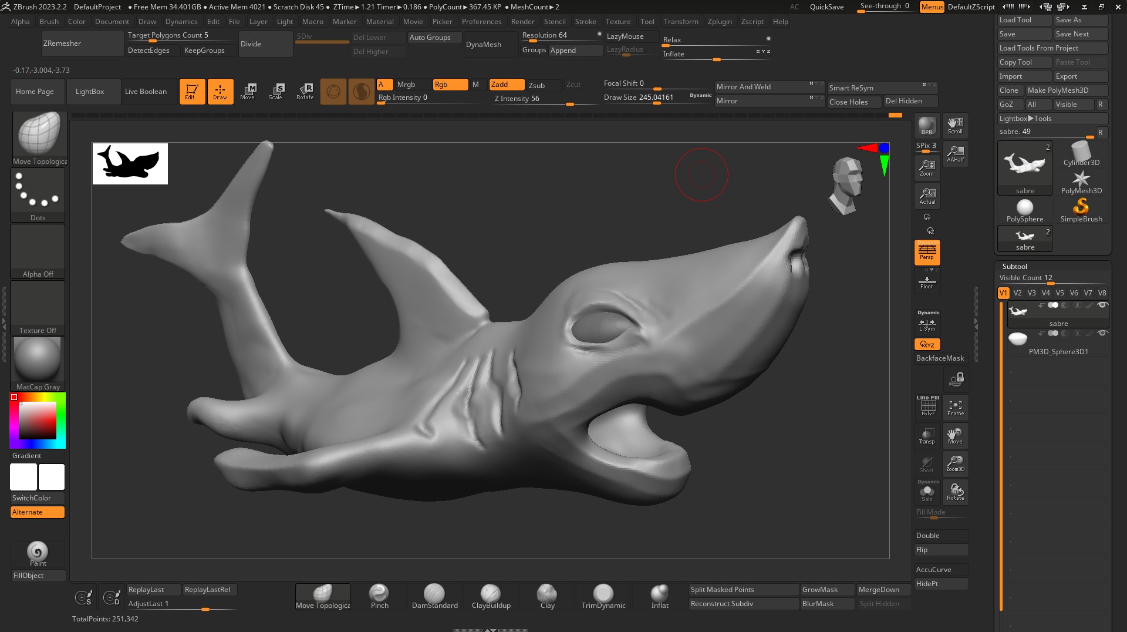The width and height of the screenshot is (1127, 632).
Task: Hide the PM3D_Sphere3D subtool with eye icon
Action: pyautogui.click(x=1102, y=333)
